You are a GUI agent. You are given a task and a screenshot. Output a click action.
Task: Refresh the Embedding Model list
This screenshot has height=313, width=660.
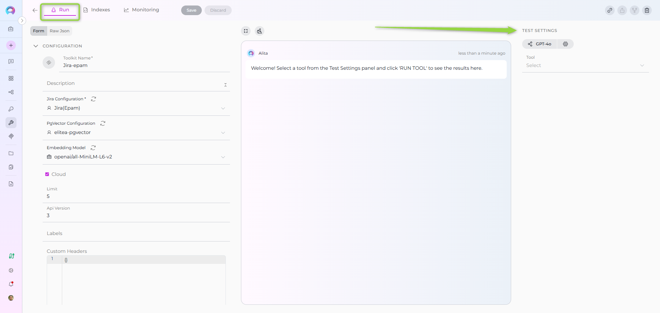[x=93, y=148]
